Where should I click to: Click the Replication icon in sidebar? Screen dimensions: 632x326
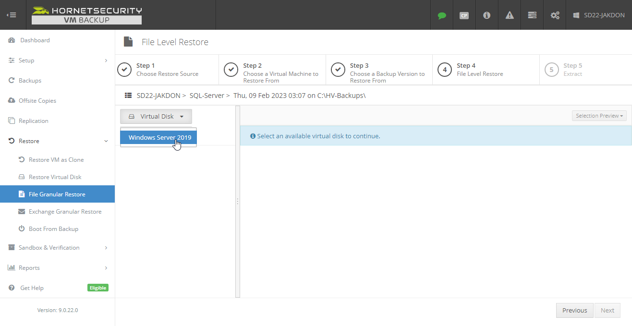click(x=11, y=121)
